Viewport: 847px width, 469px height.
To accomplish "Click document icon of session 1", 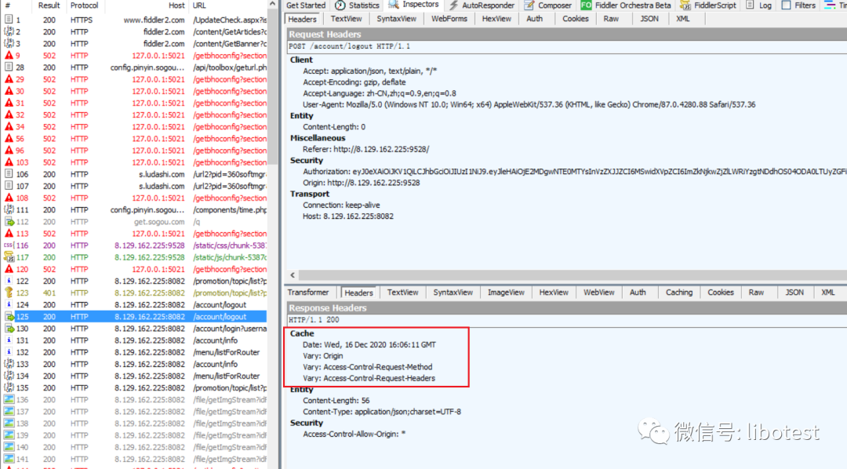I will [x=9, y=20].
